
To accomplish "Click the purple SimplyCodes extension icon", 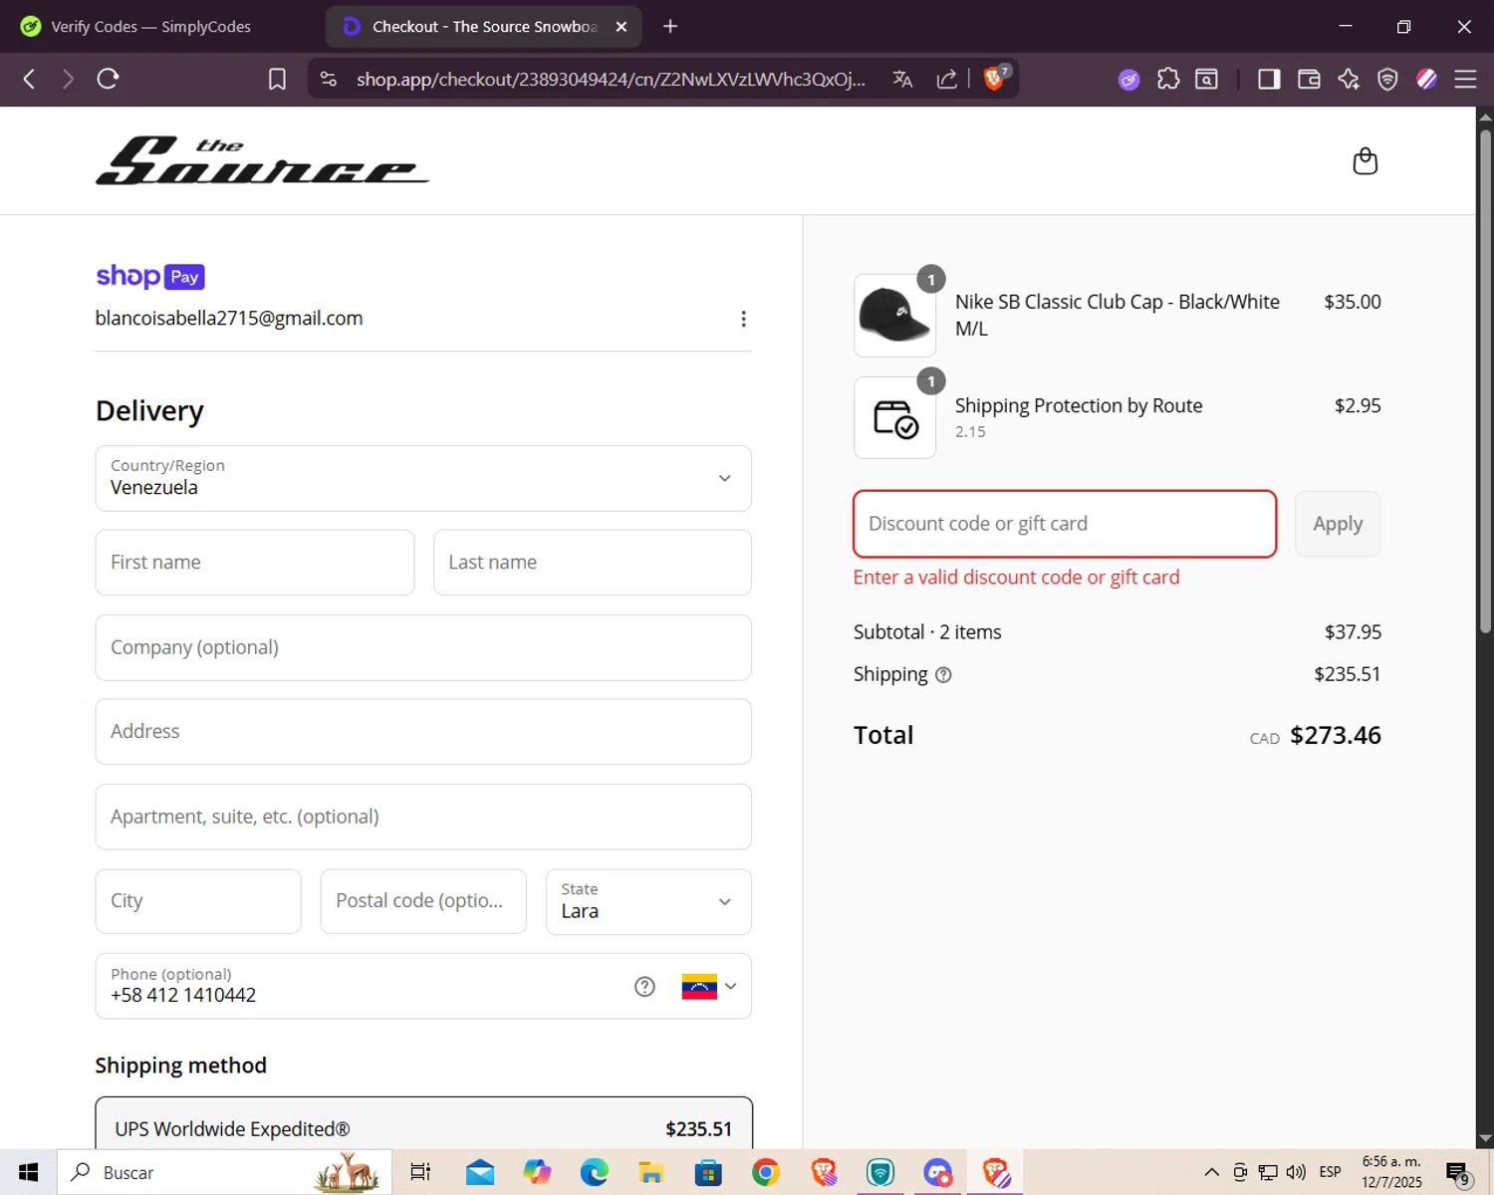I will [1128, 80].
